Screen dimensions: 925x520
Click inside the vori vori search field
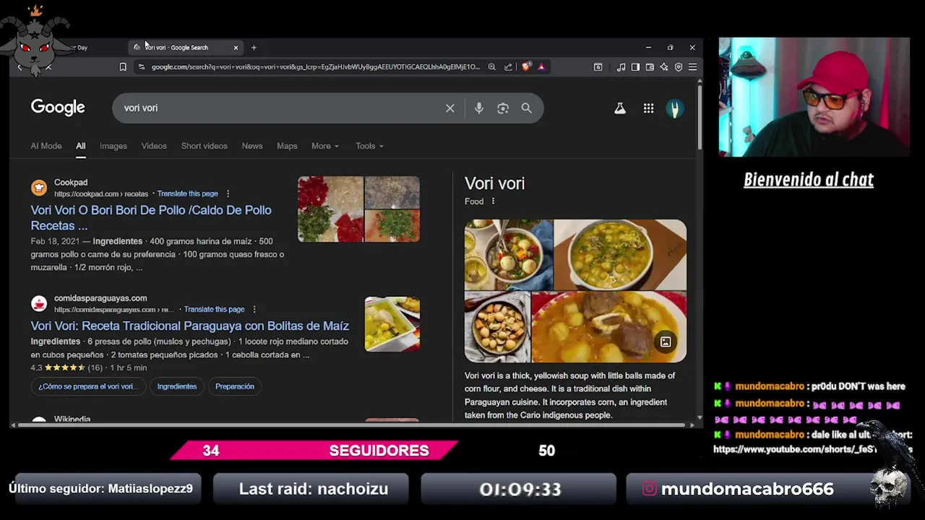coord(282,108)
